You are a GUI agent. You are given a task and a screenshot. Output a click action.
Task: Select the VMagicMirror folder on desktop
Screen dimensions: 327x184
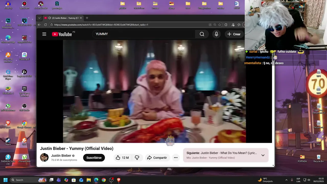[x=204, y=5]
